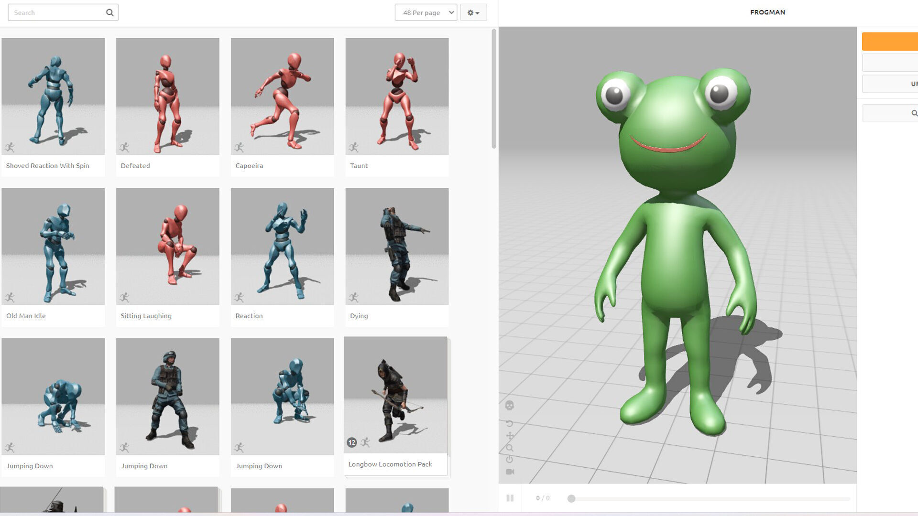Select Shoved Reaction With Spin thumbnail

pyautogui.click(x=53, y=96)
